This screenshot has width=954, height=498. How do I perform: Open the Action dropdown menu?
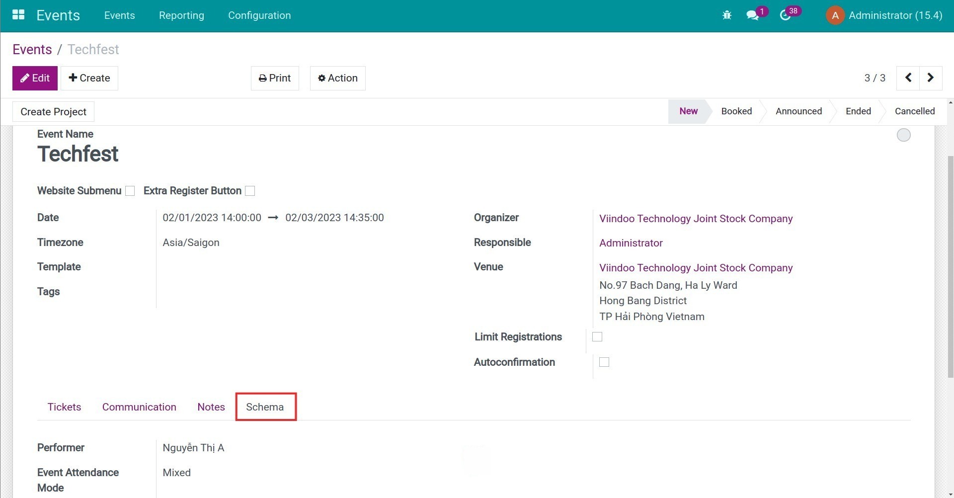[337, 78]
